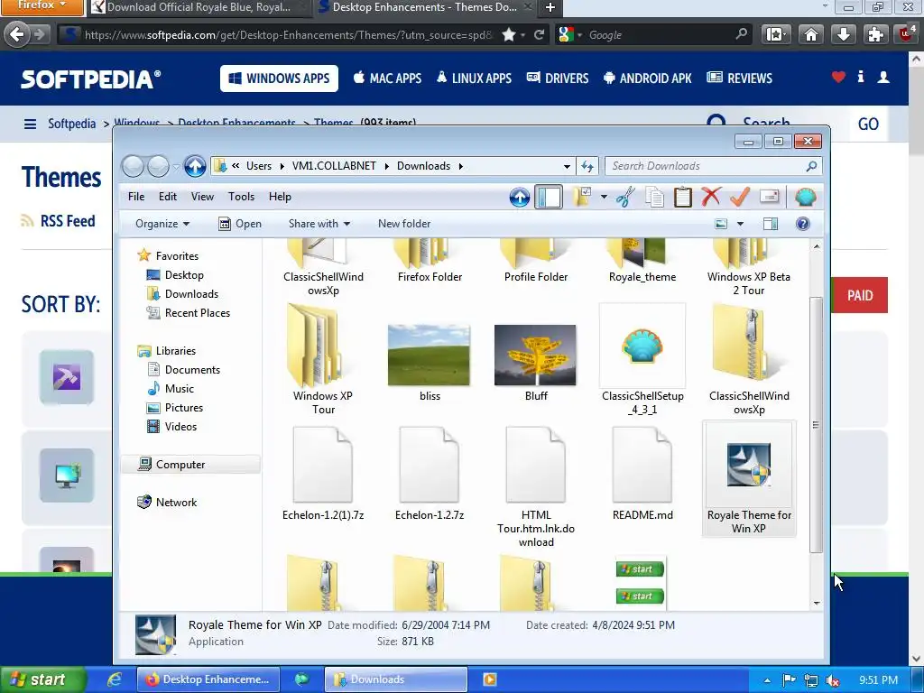924x693 pixels.
Task: Click the folder options icon in Classic toolbar
Action: [x=582, y=197]
